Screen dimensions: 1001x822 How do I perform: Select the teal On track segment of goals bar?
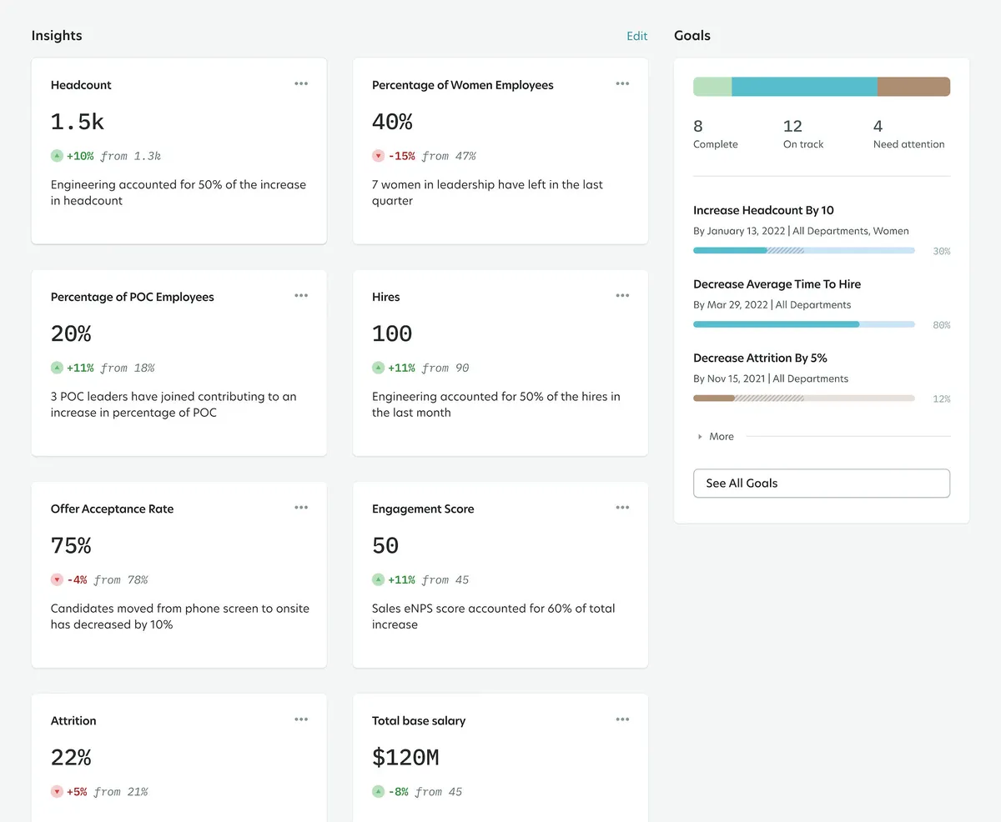[x=804, y=87]
